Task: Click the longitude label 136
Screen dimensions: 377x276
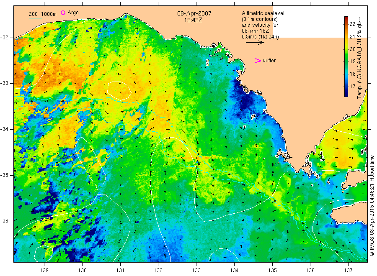Action: (310, 271)
